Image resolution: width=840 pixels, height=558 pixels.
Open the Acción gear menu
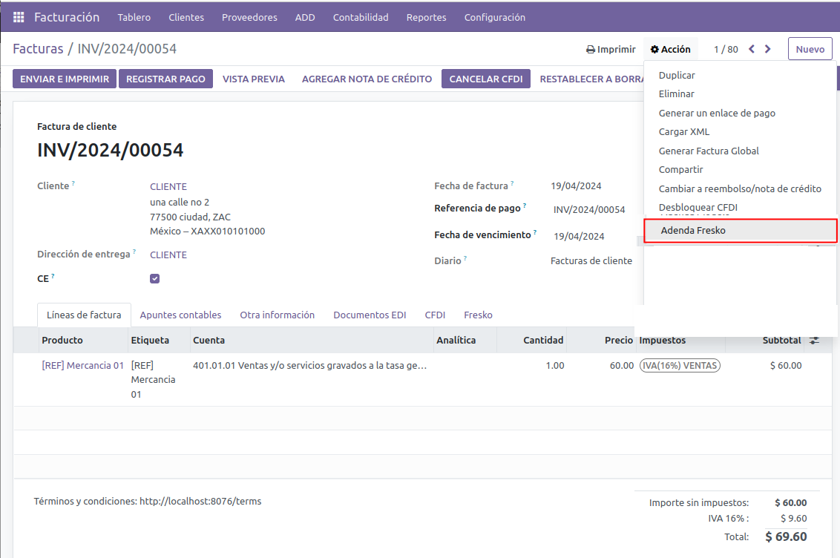[x=670, y=50]
